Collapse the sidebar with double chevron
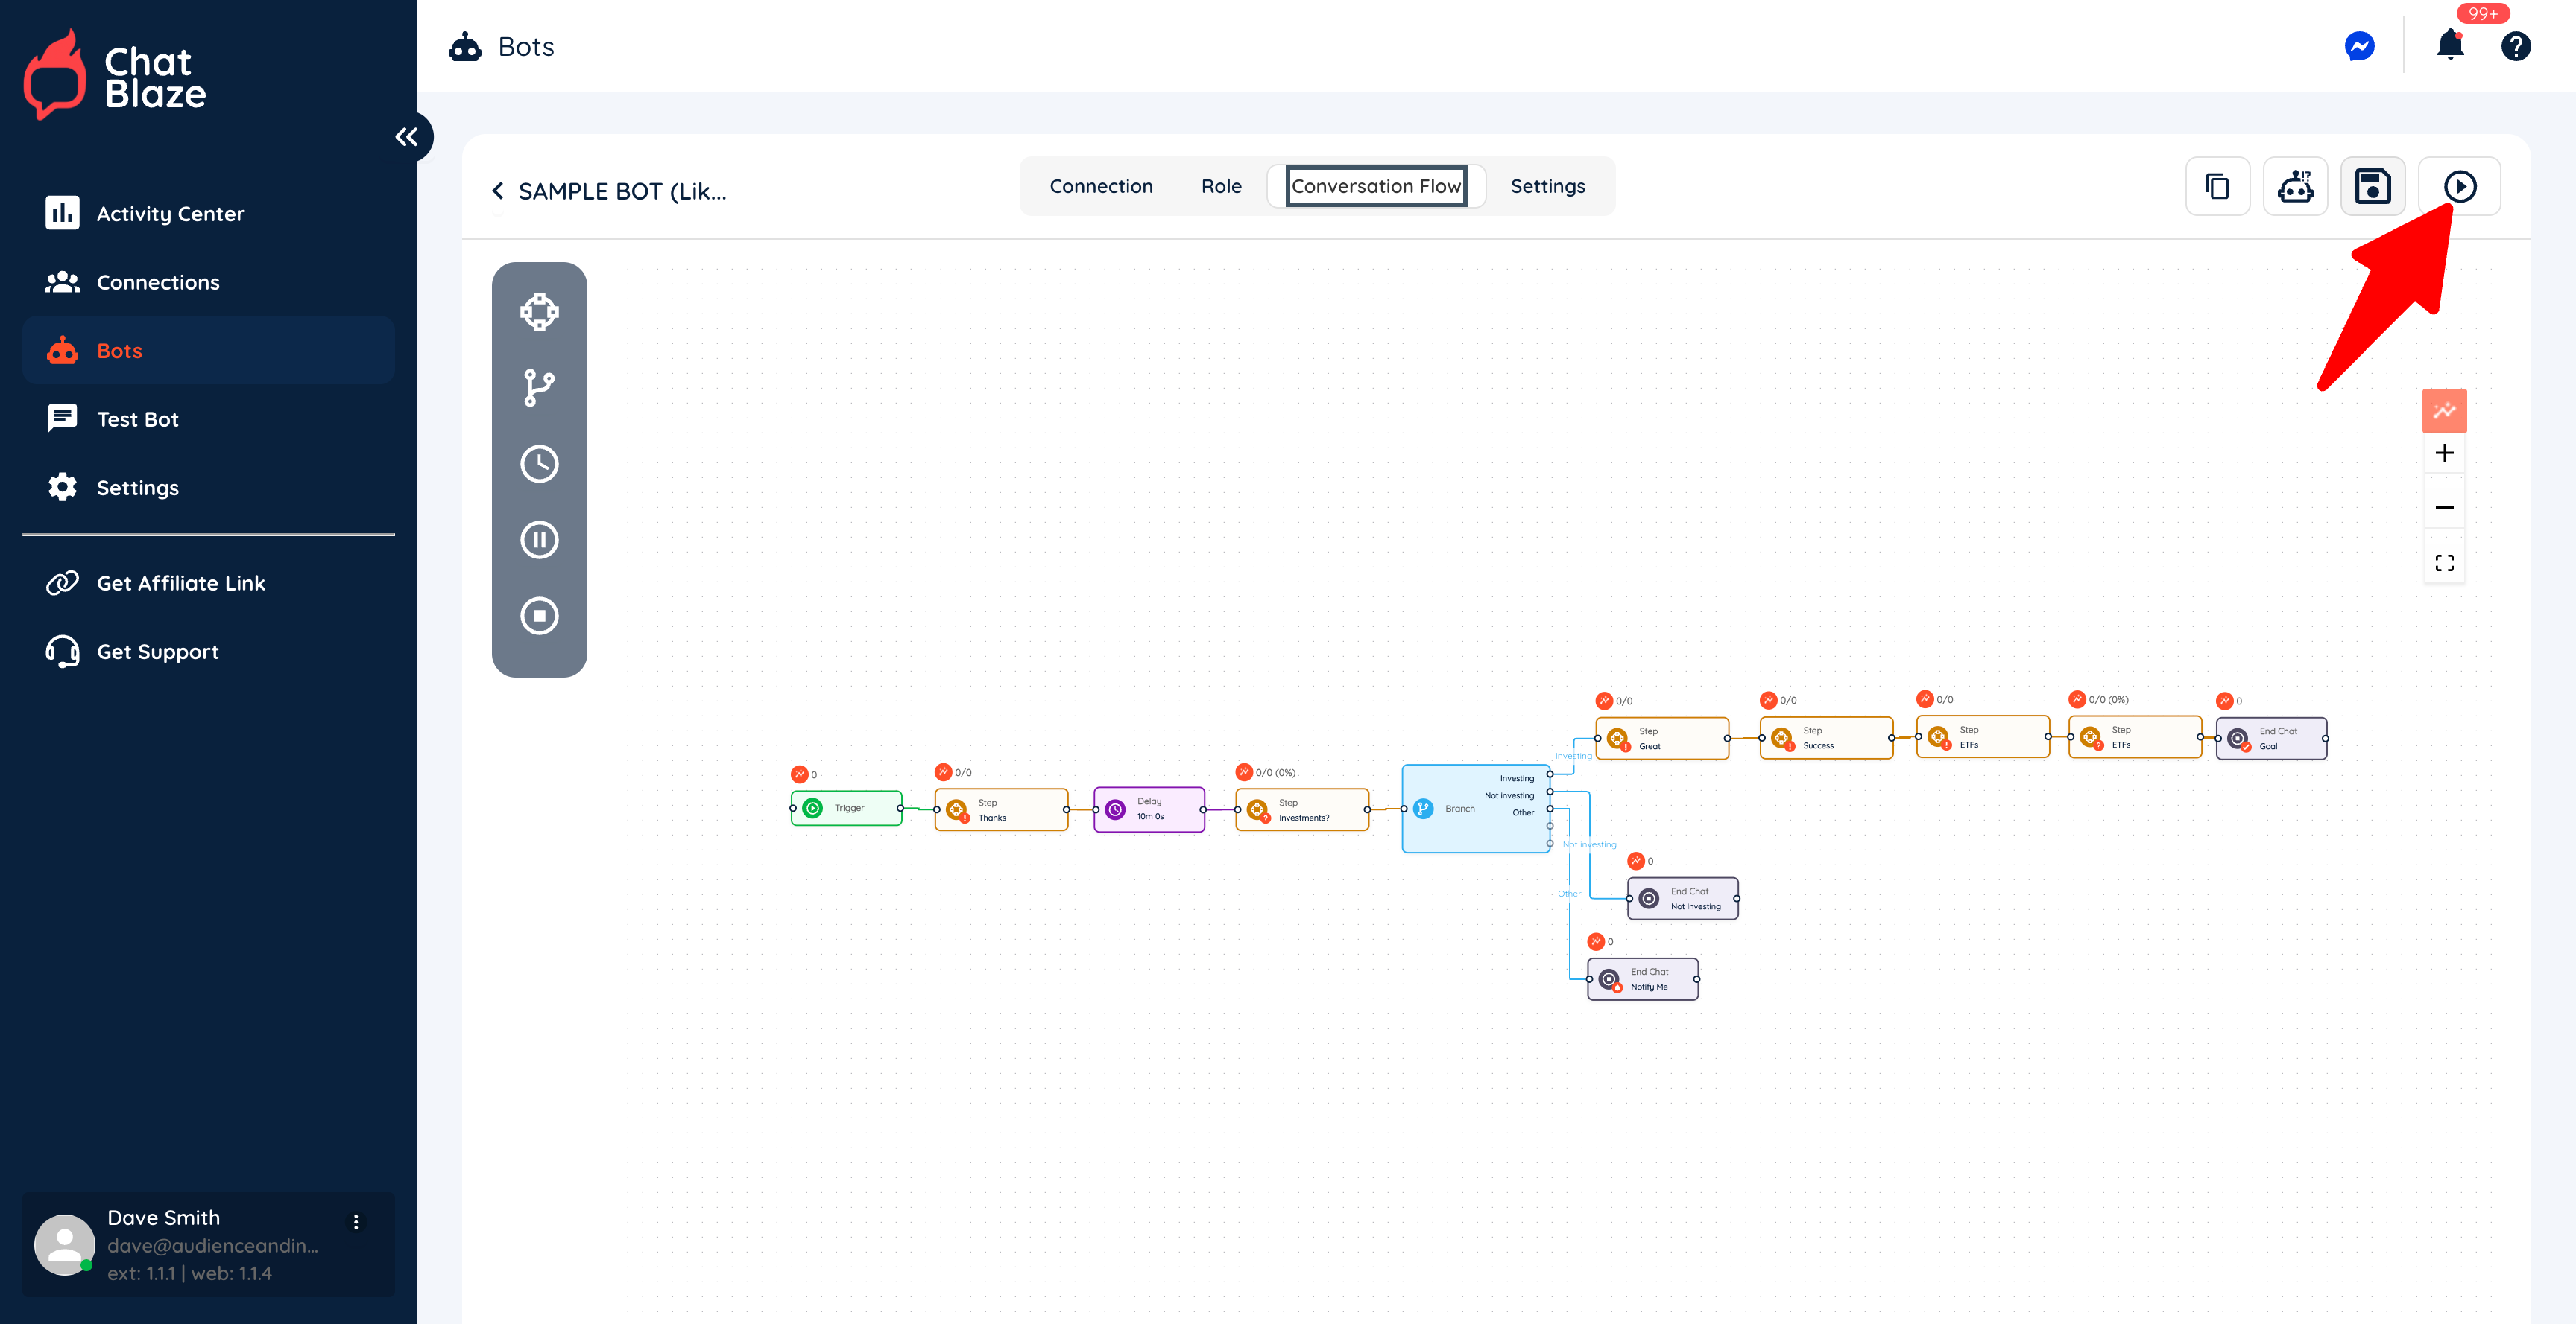This screenshot has height=1324, width=2576. tap(406, 137)
